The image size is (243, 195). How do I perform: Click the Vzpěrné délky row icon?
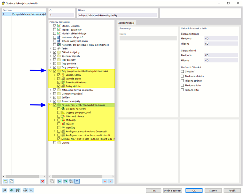[x=63, y=75]
